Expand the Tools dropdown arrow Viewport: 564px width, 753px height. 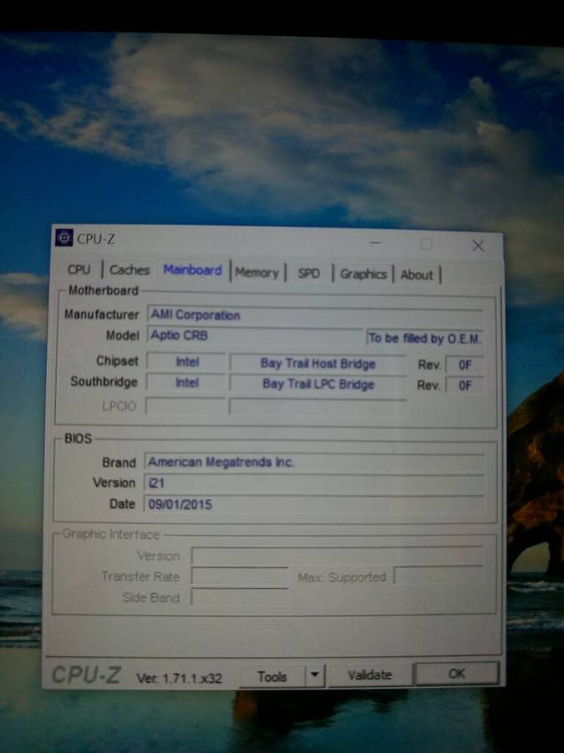click(315, 675)
